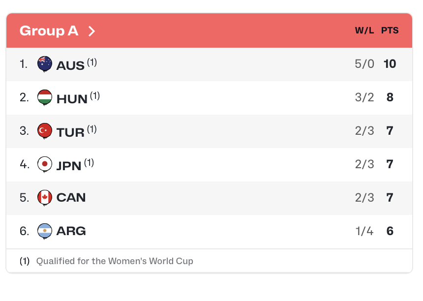Click the Canada flag icon
Screen dimensions: 423x301
click(x=45, y=198)
